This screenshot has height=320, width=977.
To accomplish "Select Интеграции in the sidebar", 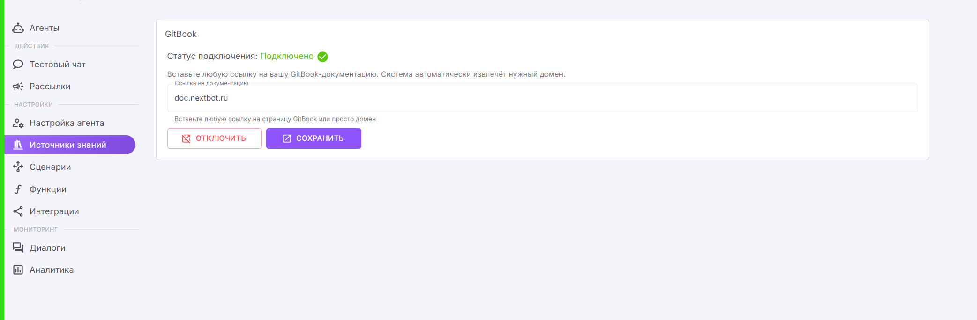I will click(x=54, y=211).
